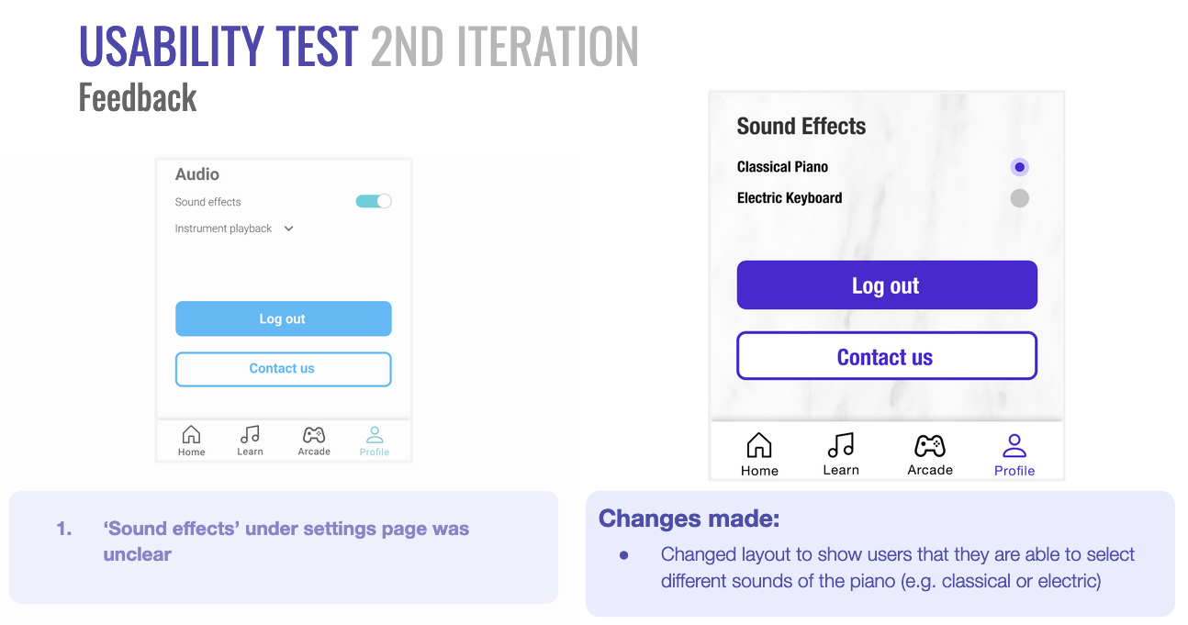This screenshot has width=1188, height=625.
Task: Click the purple outlined Contact us button
Action: [886, 356]
